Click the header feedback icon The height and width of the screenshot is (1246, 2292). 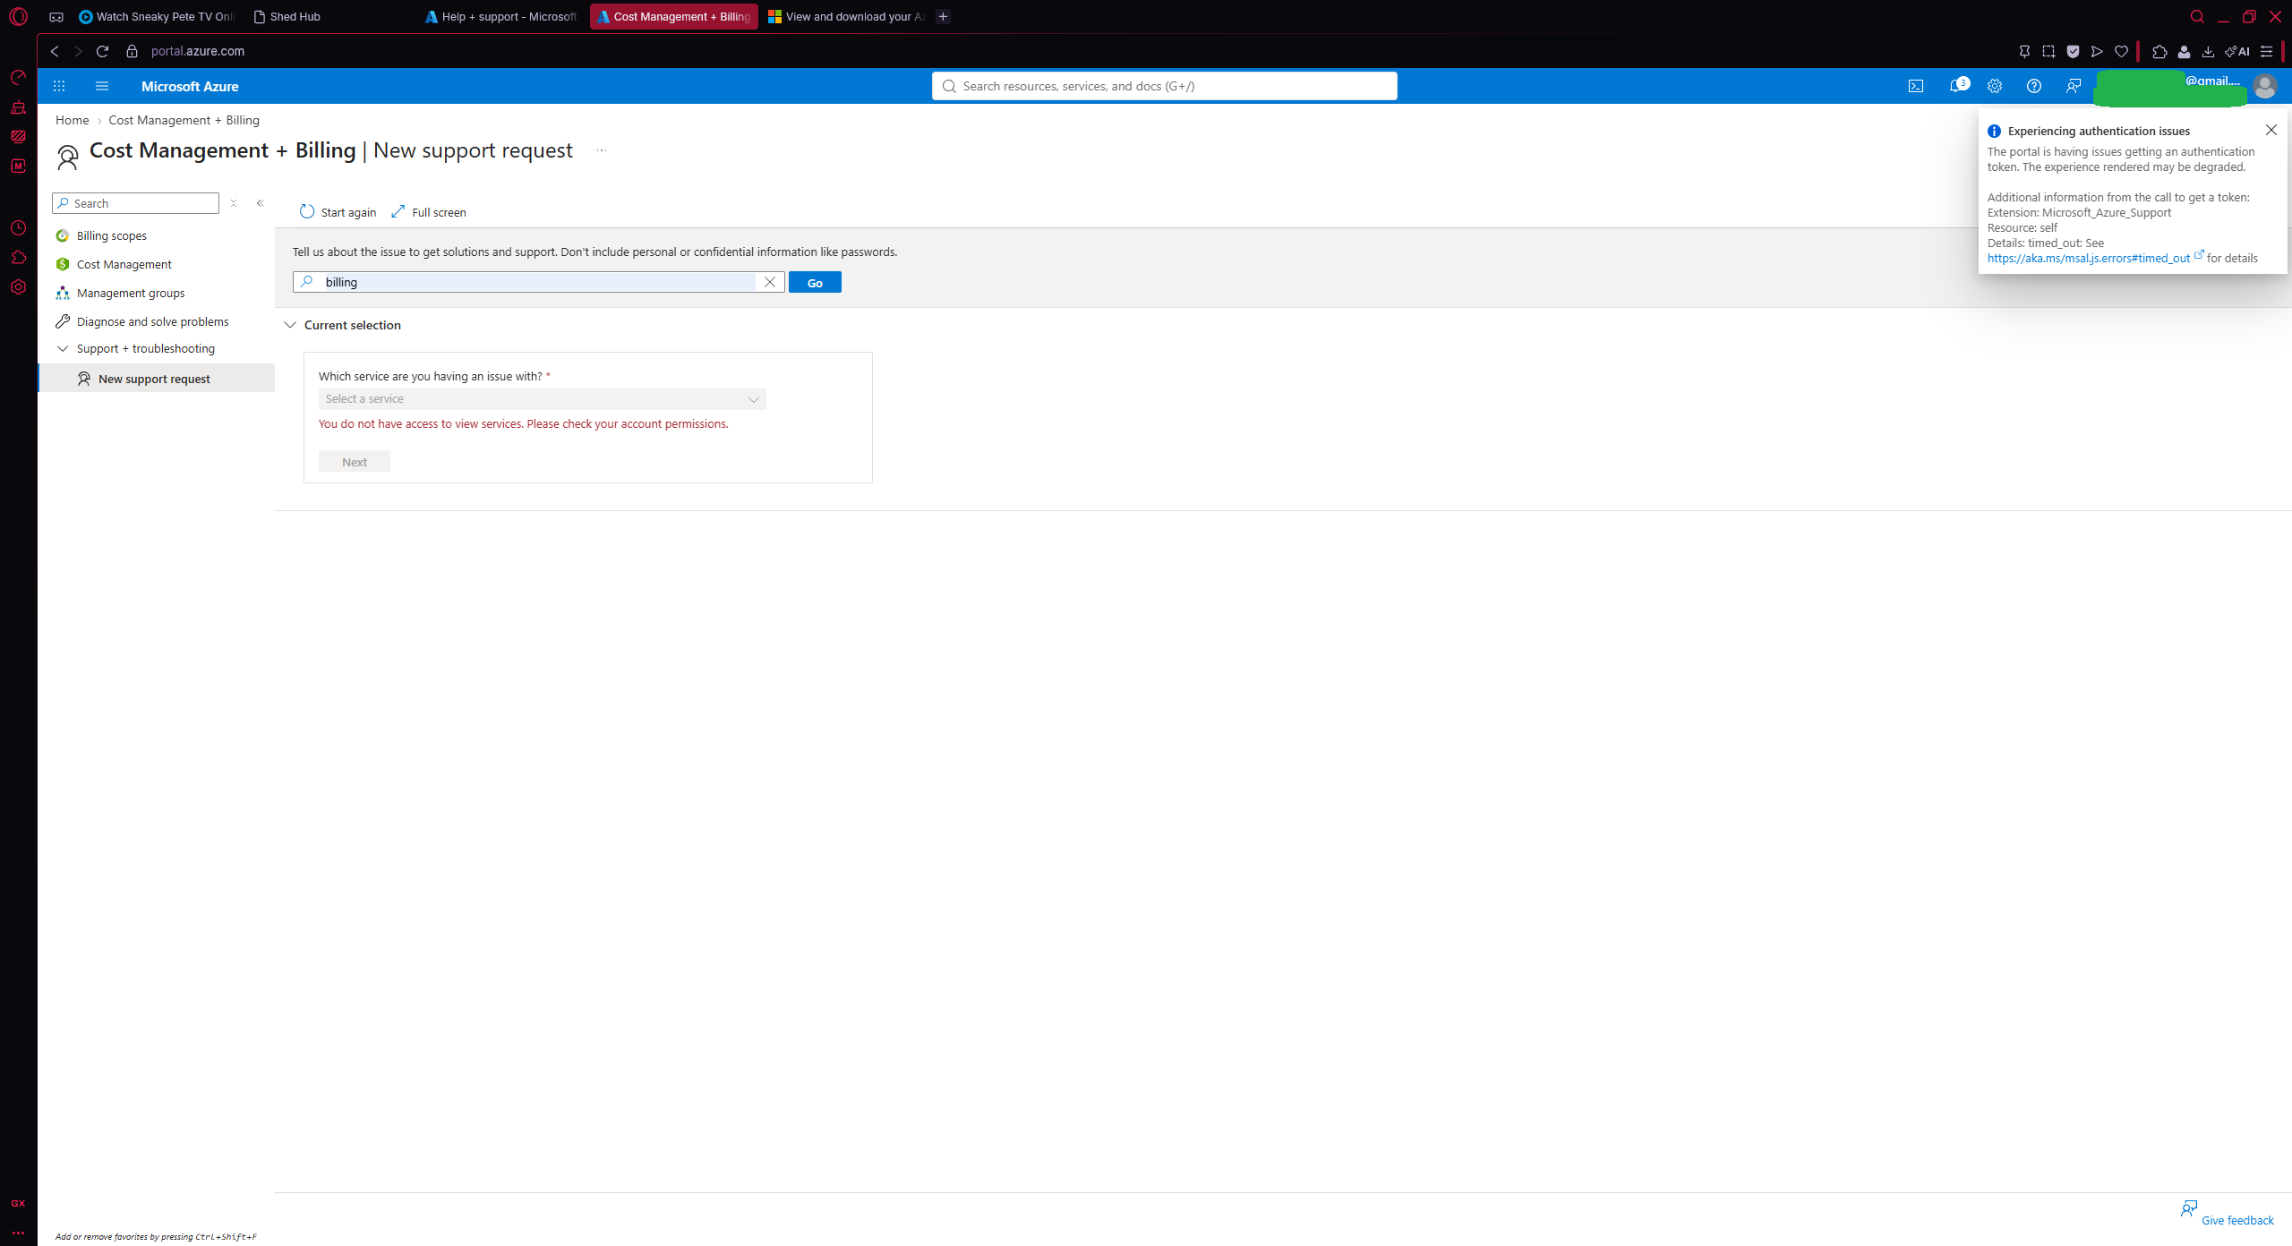point(2074,86)
